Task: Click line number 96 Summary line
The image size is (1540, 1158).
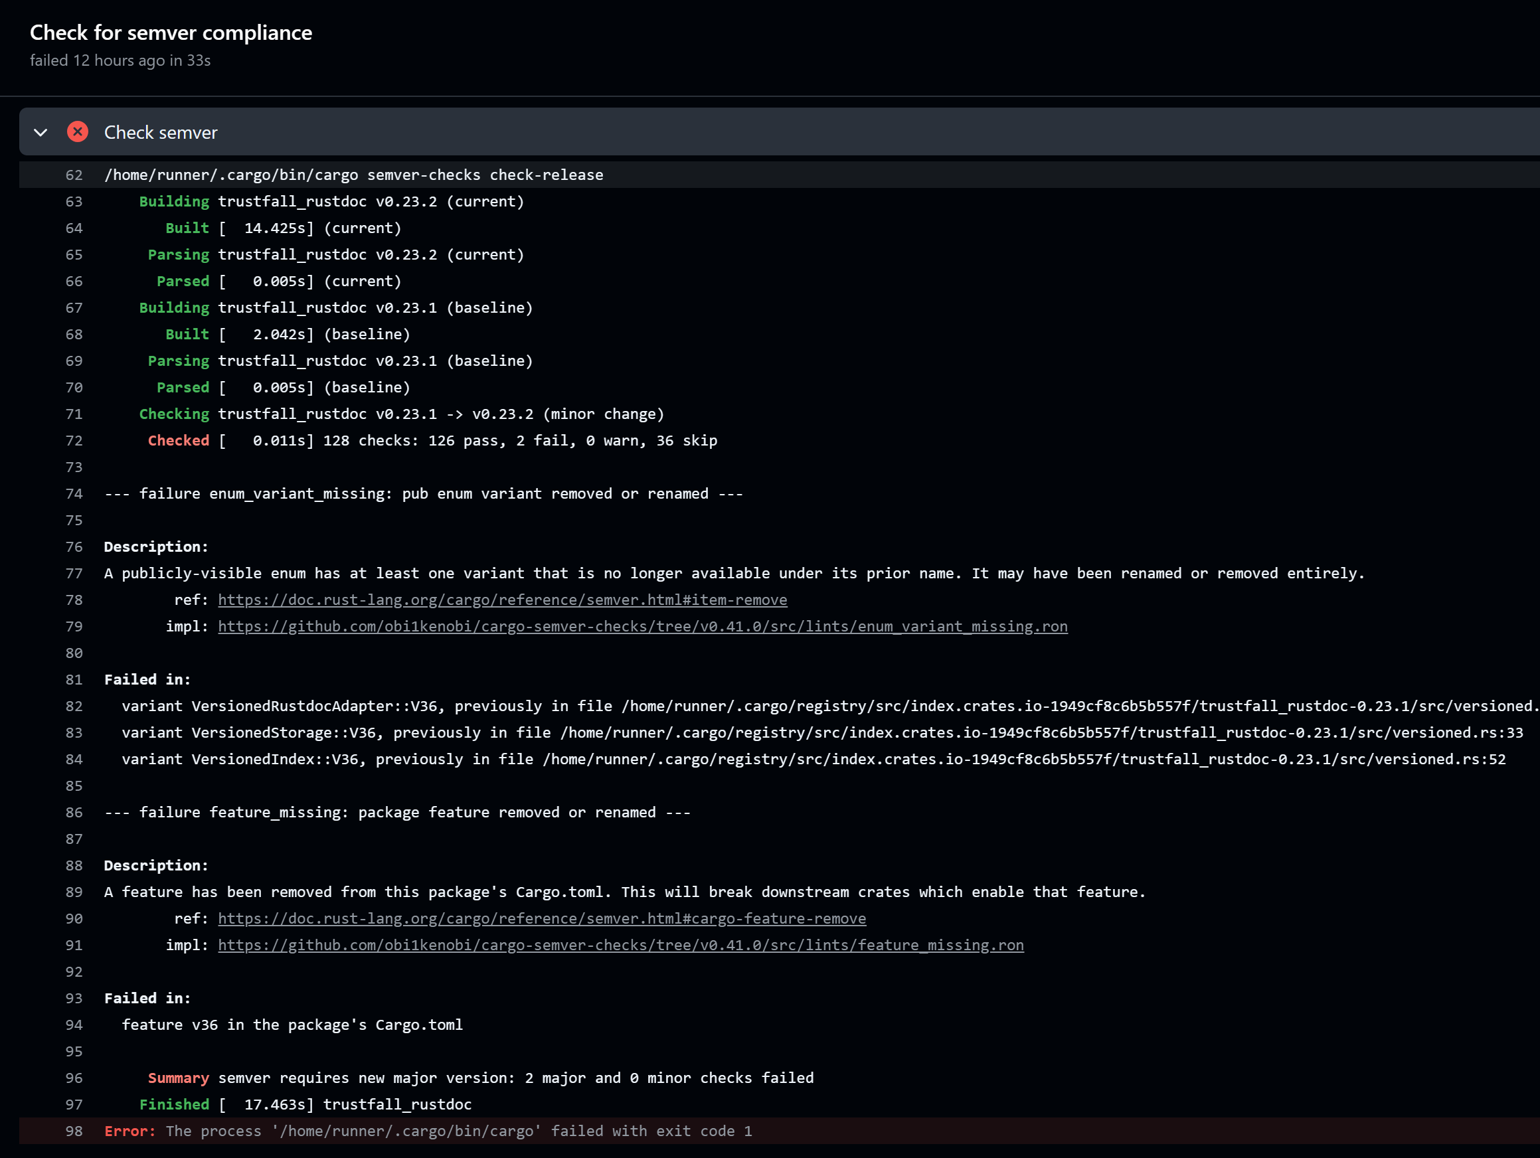Action: (74, 1078)
